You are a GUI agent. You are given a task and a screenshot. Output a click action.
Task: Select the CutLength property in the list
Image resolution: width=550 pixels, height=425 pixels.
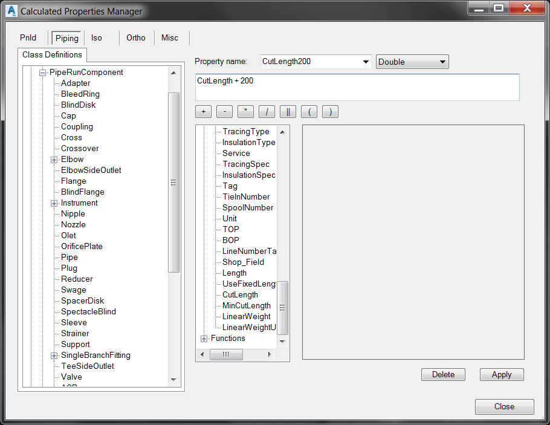tap(242, 294)
